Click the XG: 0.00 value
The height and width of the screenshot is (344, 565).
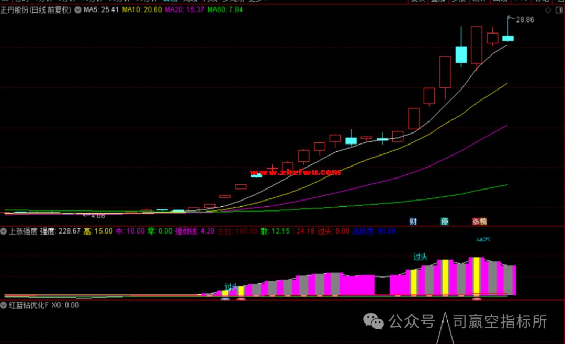pos(65,305)
